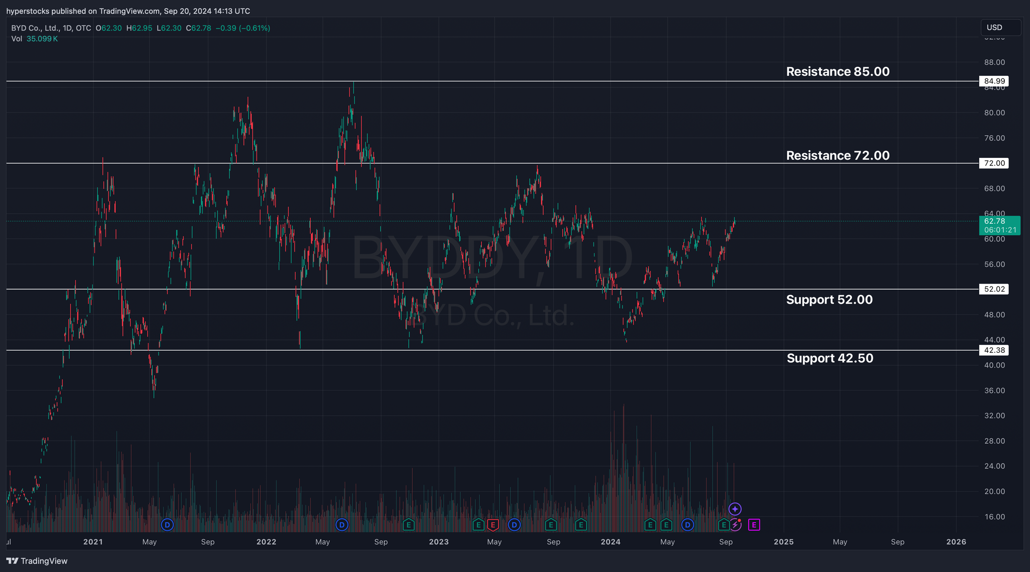
Task: Click dividend D marker near May 2021
Action: (x=167, y=525)
